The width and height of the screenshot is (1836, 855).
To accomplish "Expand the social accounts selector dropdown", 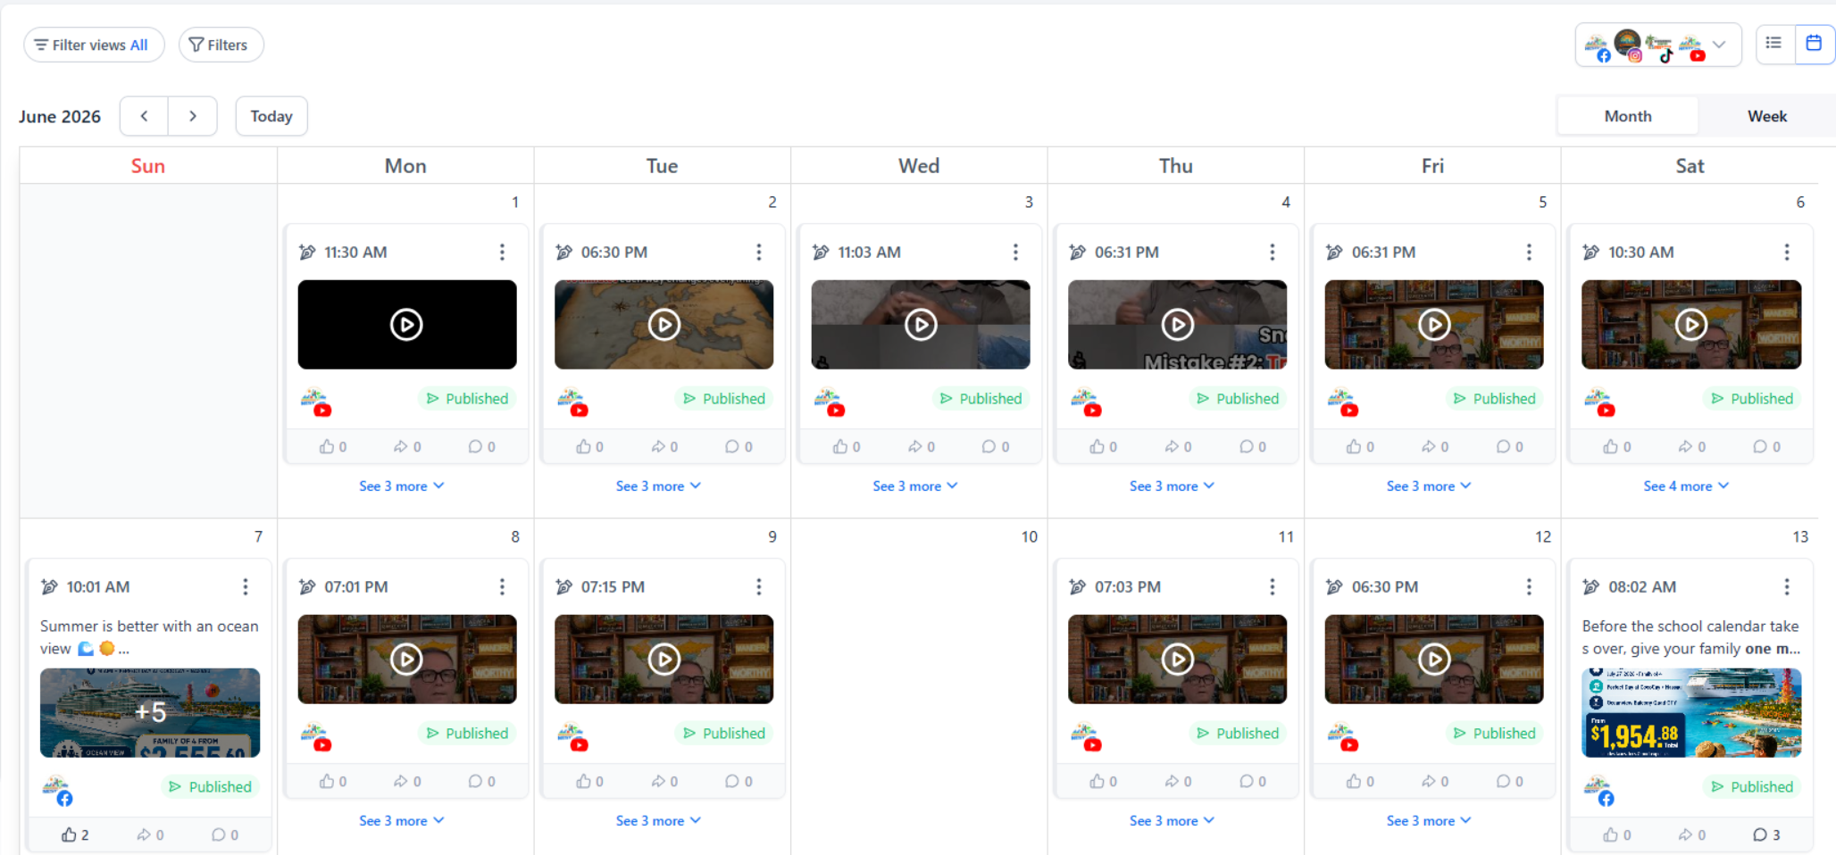I will 1719,45.
